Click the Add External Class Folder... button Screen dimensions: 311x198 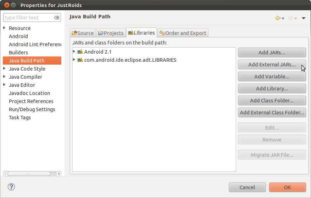click(x=272, y=112)
